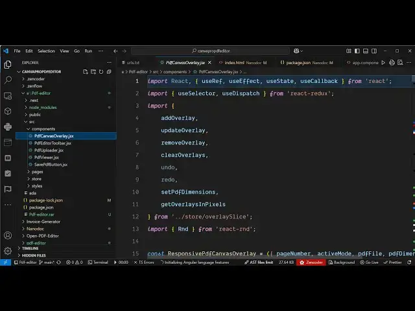Open SavePdfButton.jsx file

51,165
